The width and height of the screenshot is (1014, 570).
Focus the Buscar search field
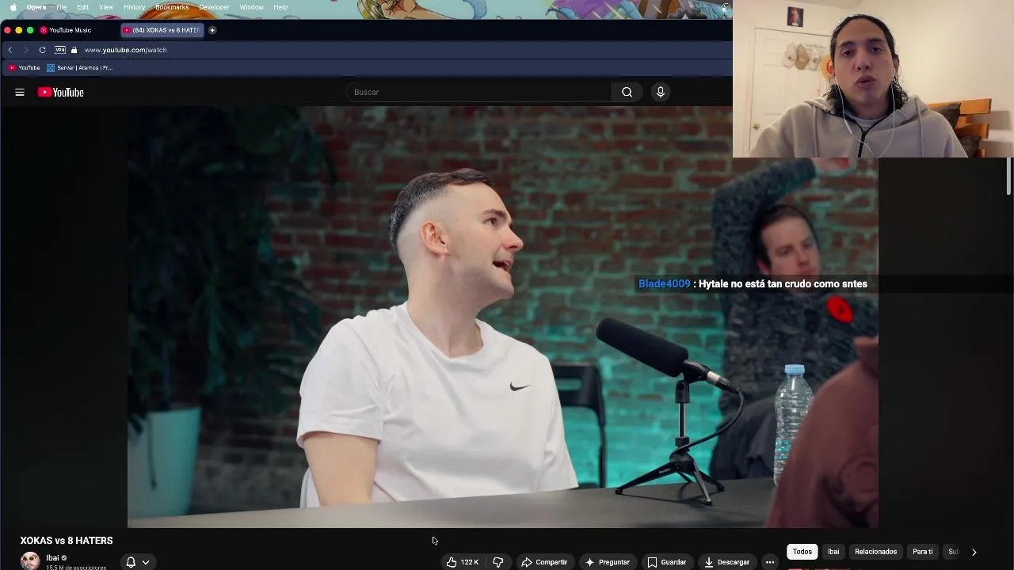[479, 92]
